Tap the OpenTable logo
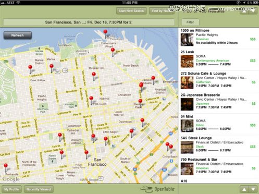 click(x=157, y=189)
